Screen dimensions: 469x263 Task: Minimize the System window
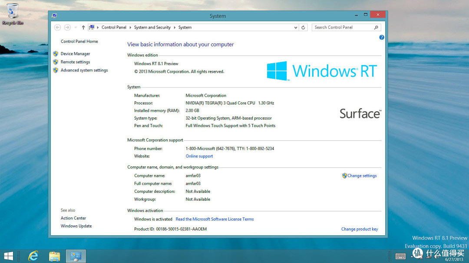356,15
